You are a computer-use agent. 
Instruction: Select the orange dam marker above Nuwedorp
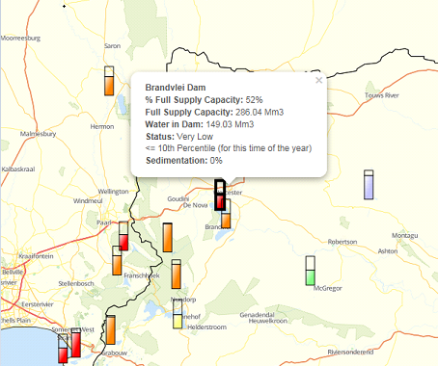177,274
